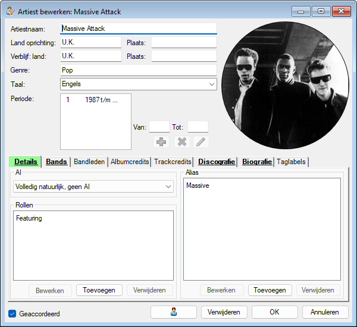Click the Verblijf land field with U.K.
This screenshot has height=327, width=357.
point(91,56)
